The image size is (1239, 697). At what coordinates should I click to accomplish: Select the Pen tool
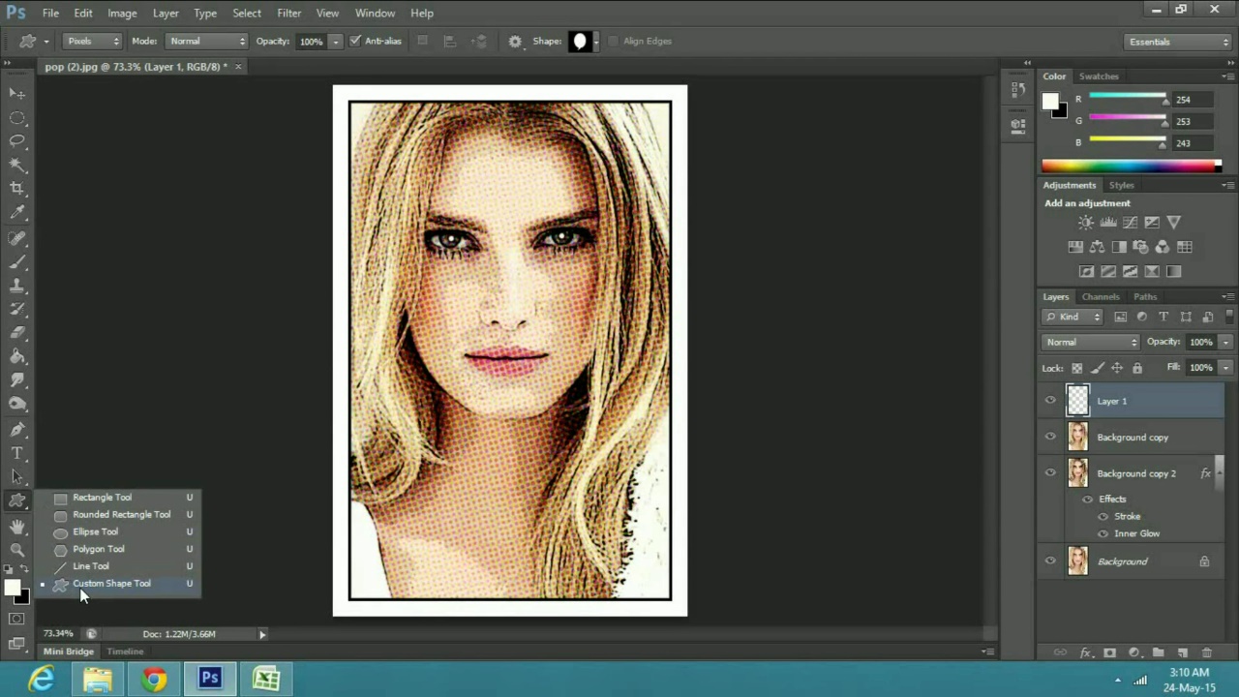point(17,429)
